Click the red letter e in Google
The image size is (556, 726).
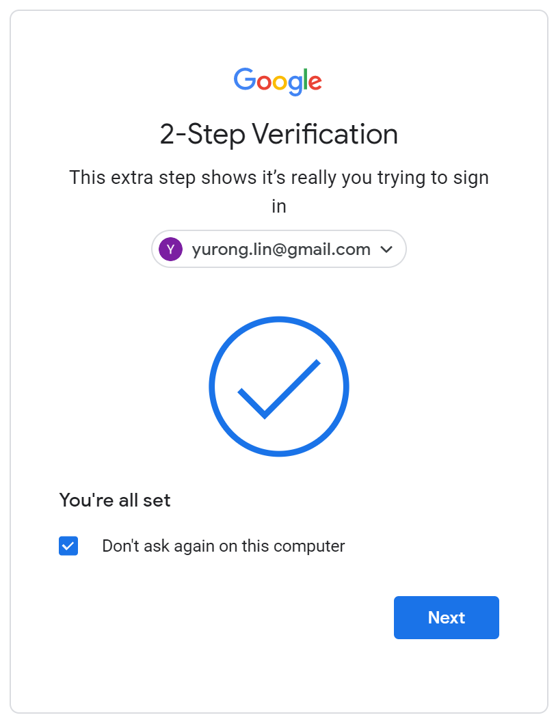click(x=314, y=83)
